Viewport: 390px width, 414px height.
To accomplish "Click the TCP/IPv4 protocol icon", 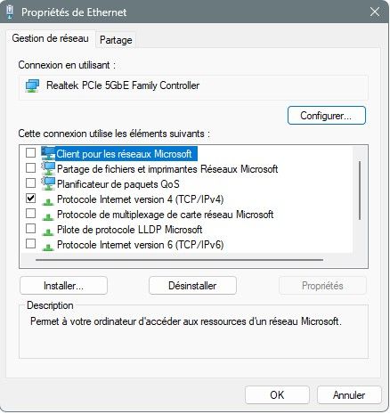I will pyautogui.click(x=48, y=201).
